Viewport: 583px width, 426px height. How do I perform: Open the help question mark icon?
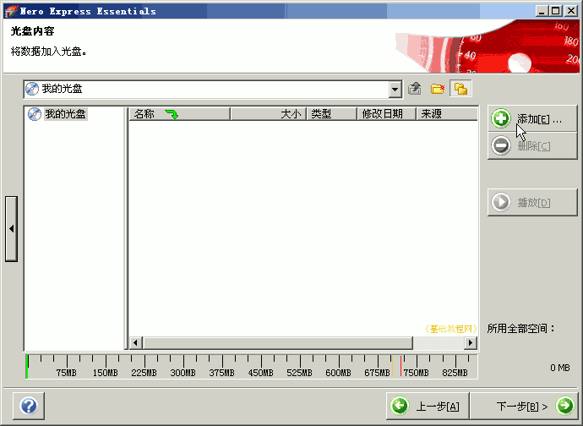point(28,407)
